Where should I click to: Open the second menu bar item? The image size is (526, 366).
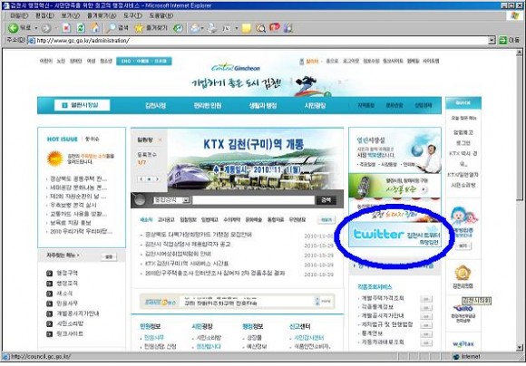click(x=44, y=15)
